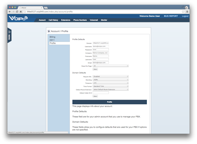This screenshot has height=144, width=197.
Task: Save the Domain Defaults section
Action: [95, 96]
